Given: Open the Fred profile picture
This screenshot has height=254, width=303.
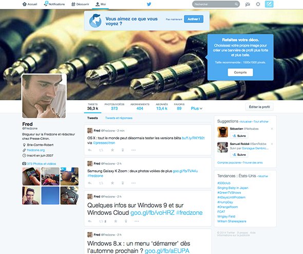Looking at the screenshot, I should point(44,96).
